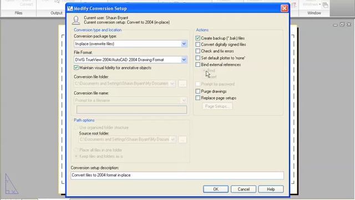The image size is (355, 200).
Task: Click the Cancel button
Action: 244,189
